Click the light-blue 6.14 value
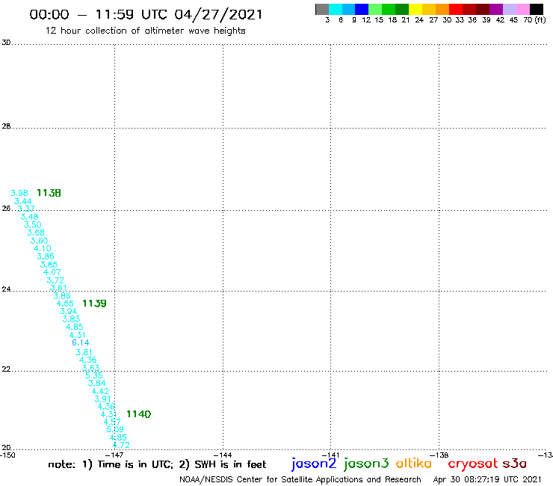 pyautogui.click(x=81, y=342)
